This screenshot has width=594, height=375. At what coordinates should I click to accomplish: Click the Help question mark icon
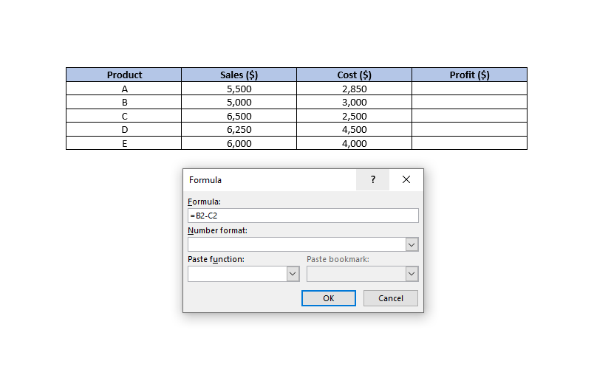pos(373,179)
